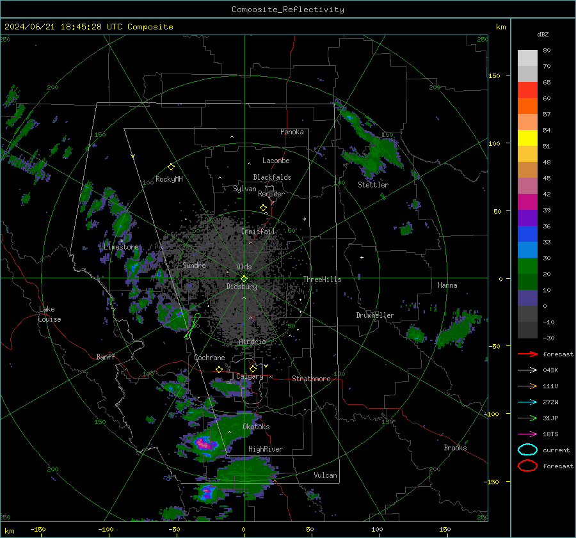Click the Vulcan label
This screenshot has height=538, width=576.
click(x=326, y=475)
